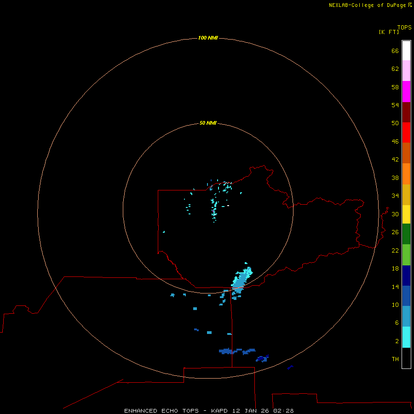
Task: Click the bright red legend swatch
Action: click(406, 132)
